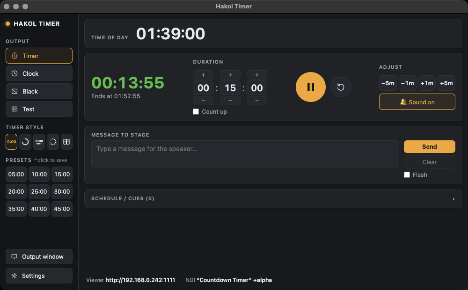Enable the Flash checkbox
This screenshot has width=468, height=290.
(x=407, y=175)
